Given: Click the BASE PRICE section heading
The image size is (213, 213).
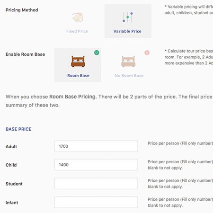Looking at the screenshot, I should point(18,129).
